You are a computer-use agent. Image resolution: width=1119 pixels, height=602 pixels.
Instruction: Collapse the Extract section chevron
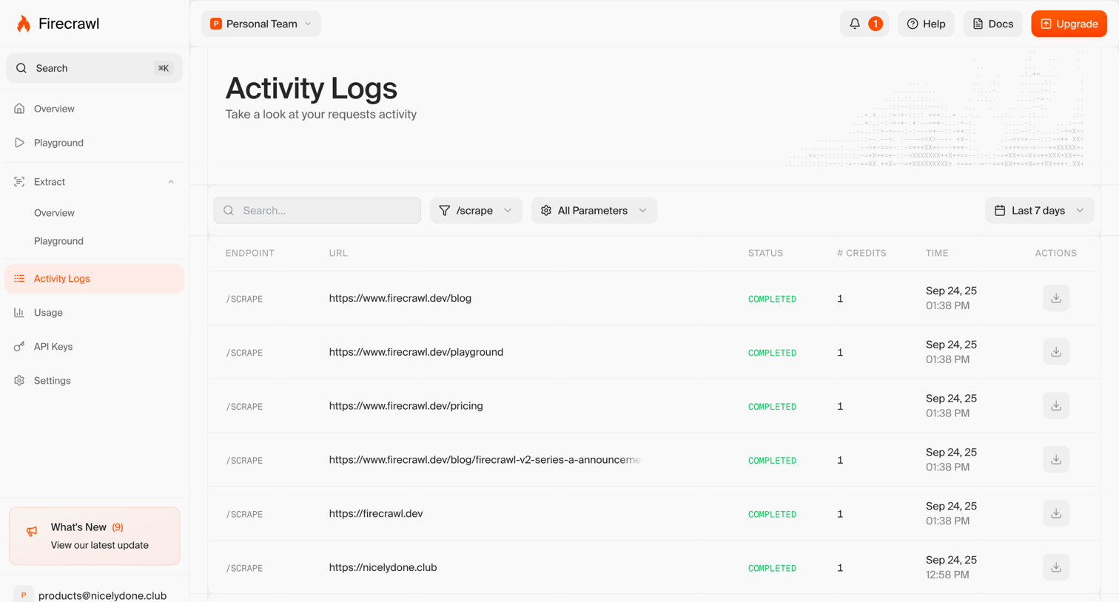[x=171, y=182]
